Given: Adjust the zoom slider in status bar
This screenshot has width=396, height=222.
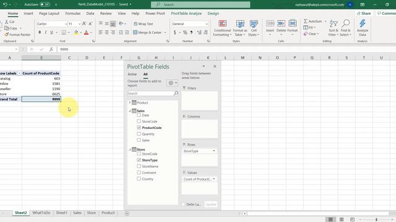Looking at the screenshot, I should click(x=376, y=220).
